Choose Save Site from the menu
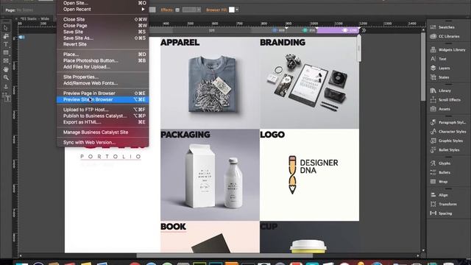 point(103,32)
